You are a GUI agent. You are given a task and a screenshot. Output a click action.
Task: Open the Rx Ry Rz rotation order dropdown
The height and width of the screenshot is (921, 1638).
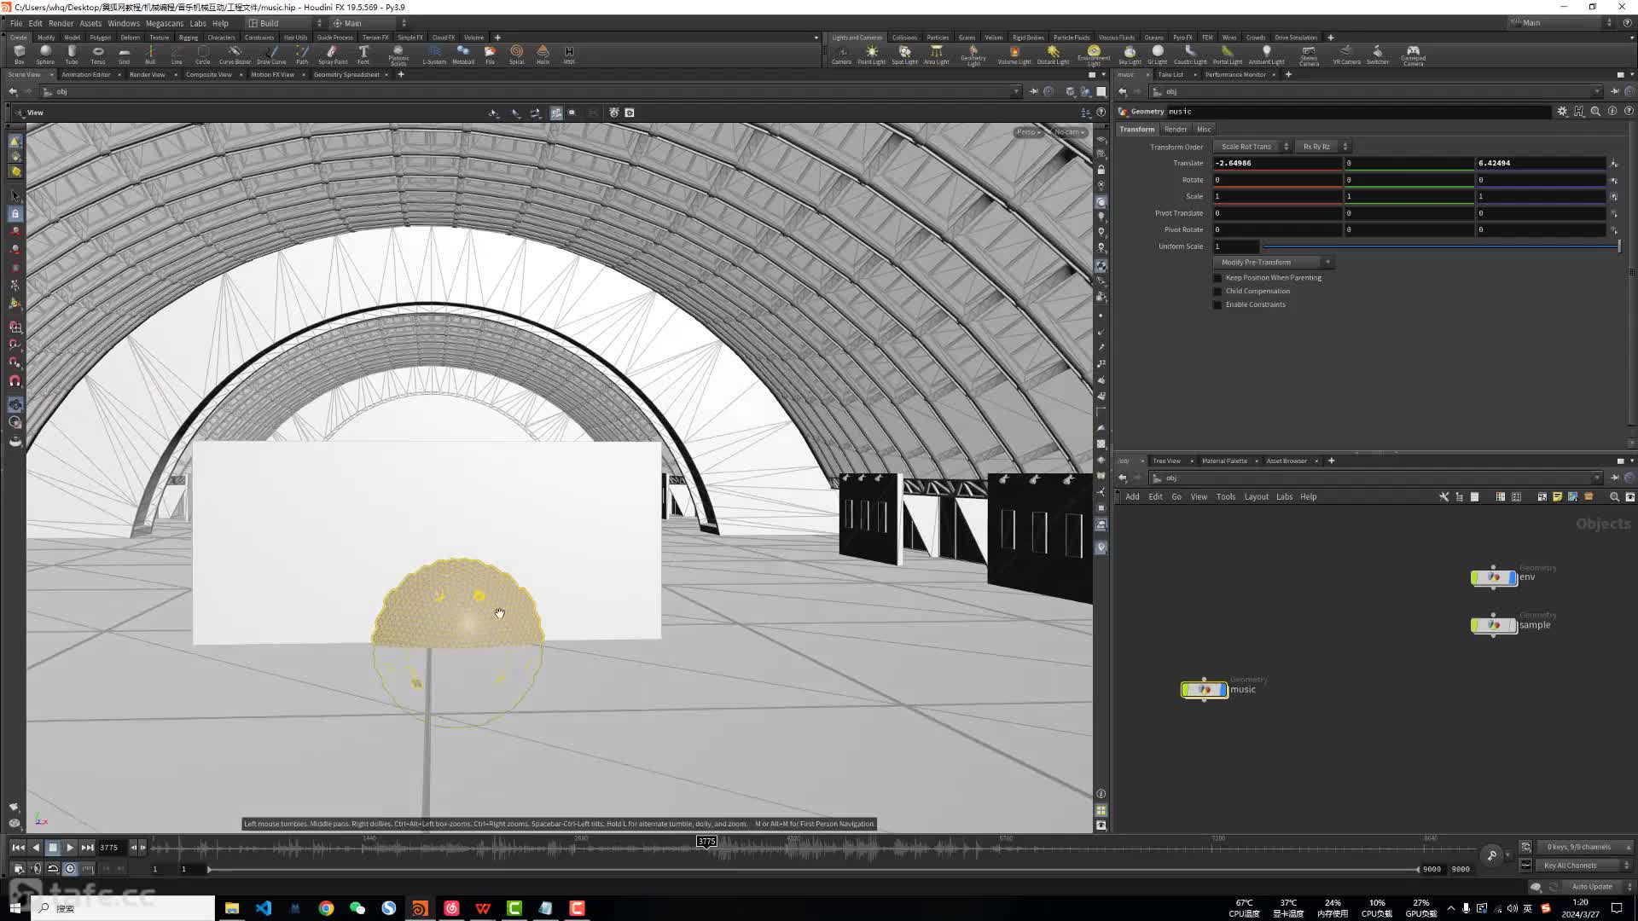point(1322,147)
